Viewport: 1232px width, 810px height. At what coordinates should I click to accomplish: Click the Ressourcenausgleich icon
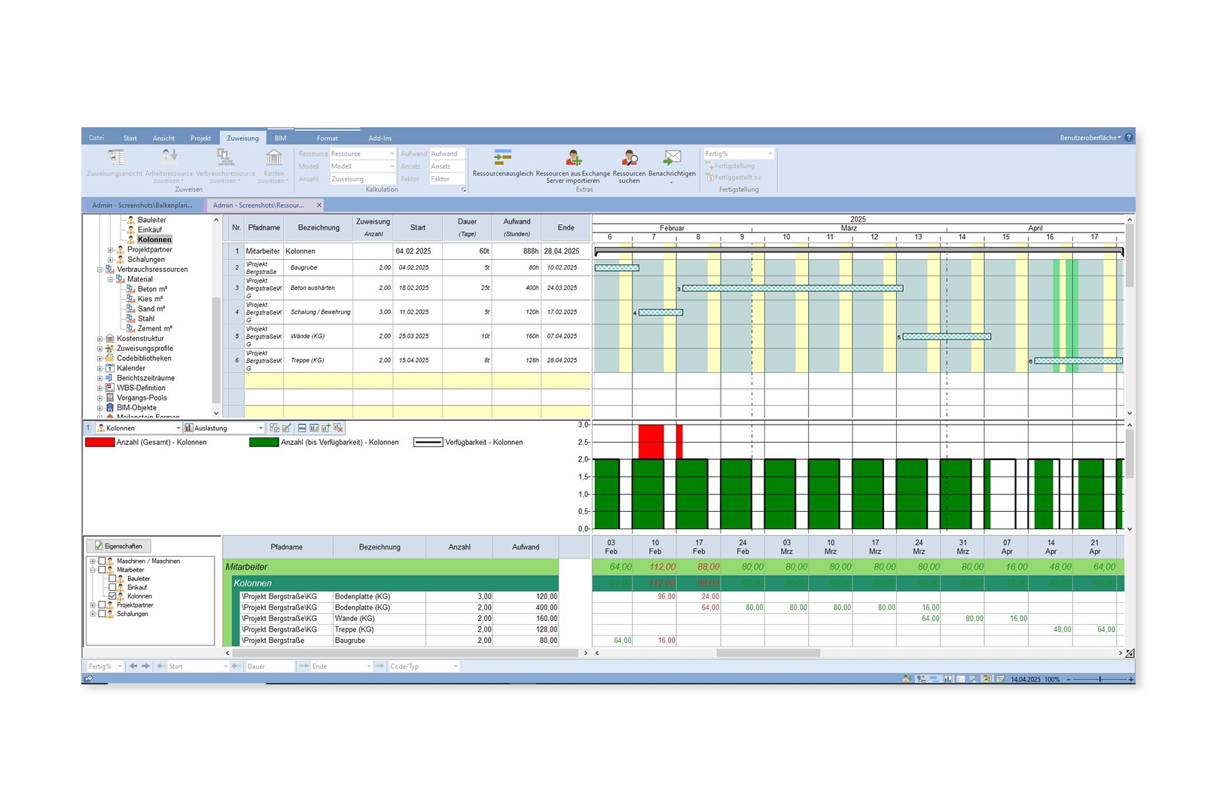[x=502, y=159]
